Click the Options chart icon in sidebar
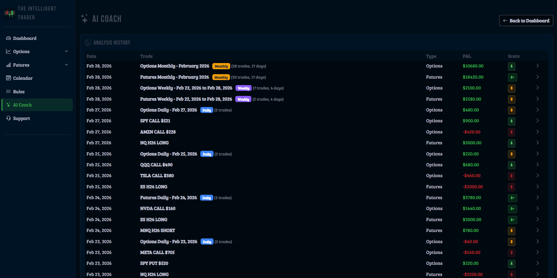The width and height of the screenshot is (557, 278). pos(8,51)
